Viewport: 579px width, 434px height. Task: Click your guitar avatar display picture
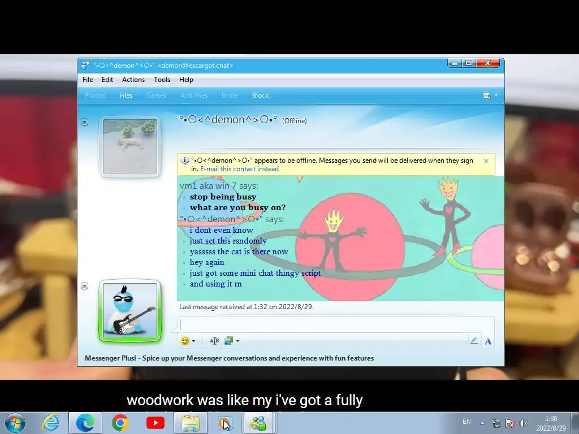(130, 310)
